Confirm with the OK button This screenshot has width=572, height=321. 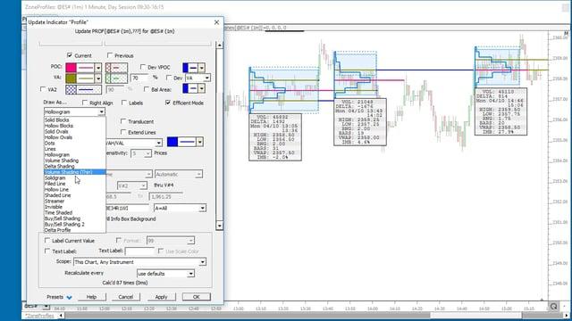click(x=197, y=297)
